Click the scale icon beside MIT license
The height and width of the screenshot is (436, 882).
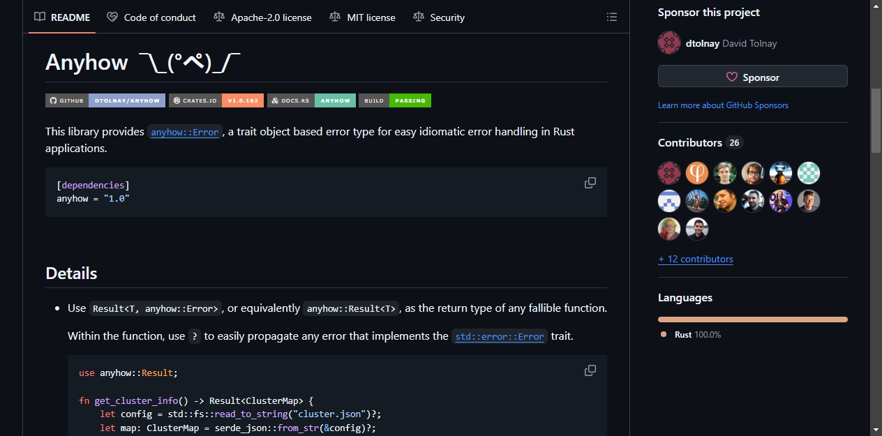336,17
